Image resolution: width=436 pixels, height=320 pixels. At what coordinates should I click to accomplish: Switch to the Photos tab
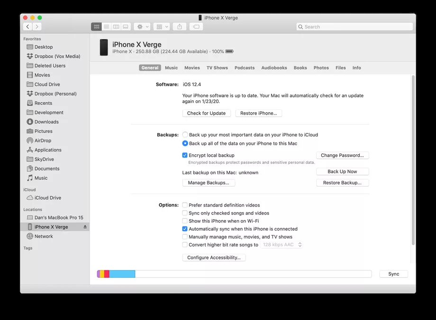[x=321, y=68]
